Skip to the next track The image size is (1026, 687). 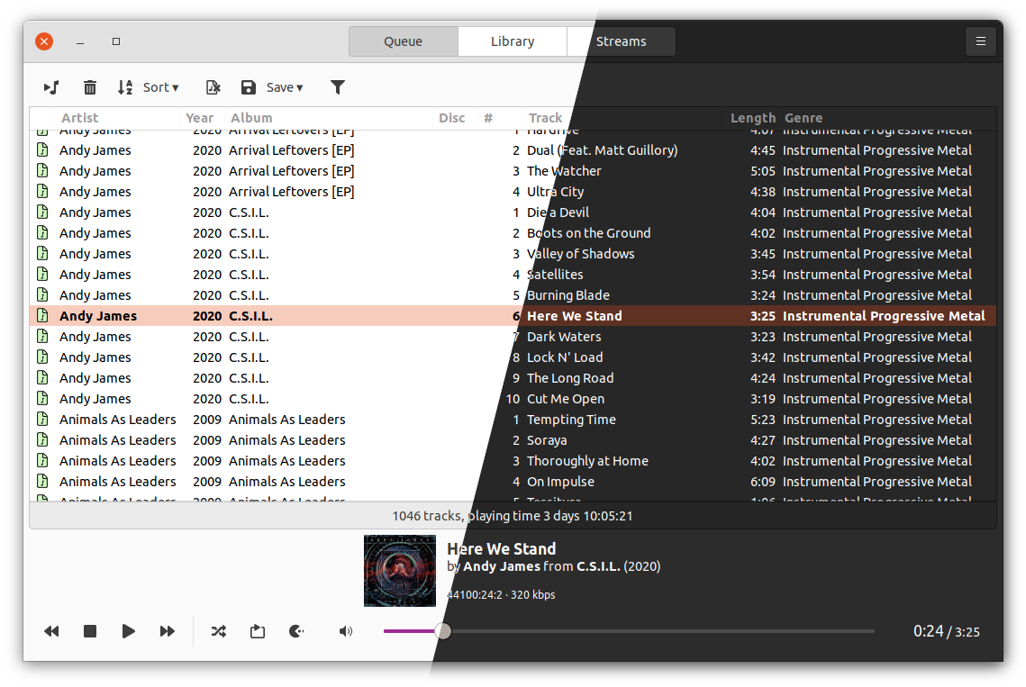coord(168,631)
